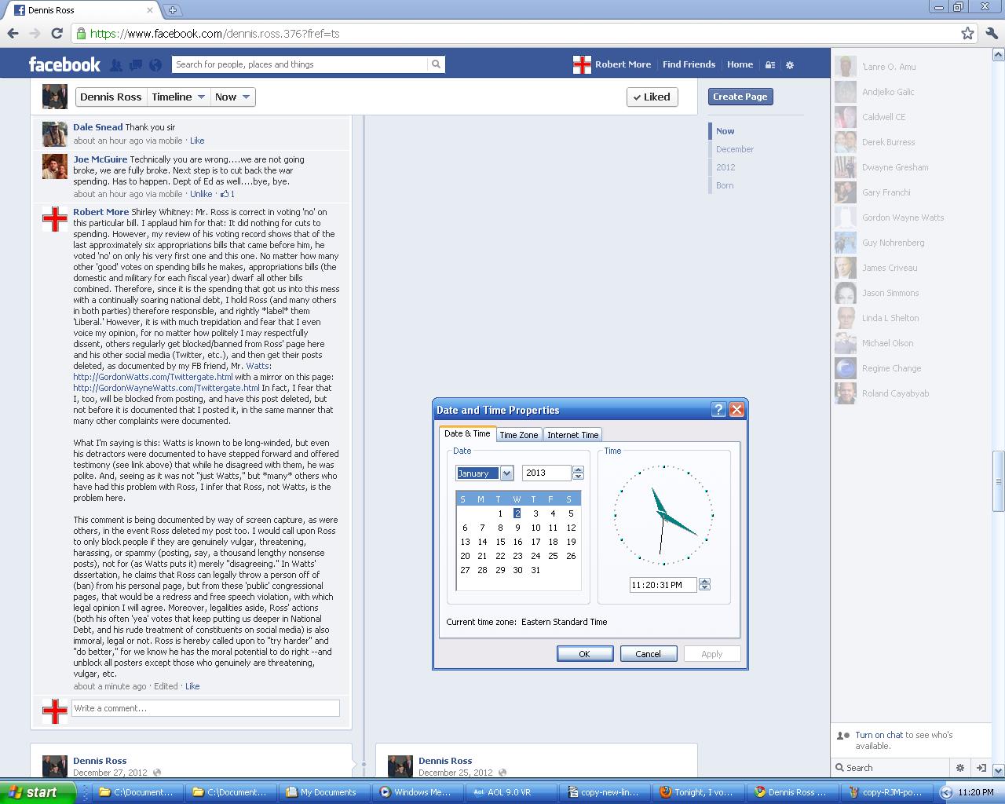This screenshot has height=804, width=1005.
Task: Click the Create Page button
Action: (740, 97)
